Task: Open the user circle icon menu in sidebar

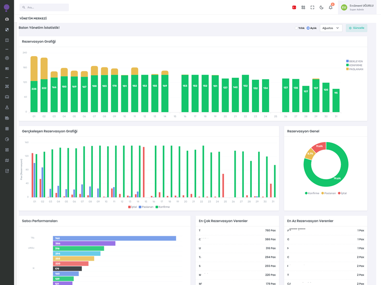Action: point(7,58)
